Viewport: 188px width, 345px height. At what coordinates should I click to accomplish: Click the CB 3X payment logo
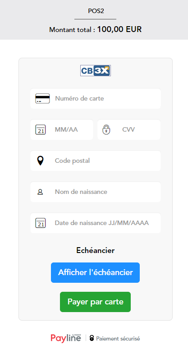[96, 71]
